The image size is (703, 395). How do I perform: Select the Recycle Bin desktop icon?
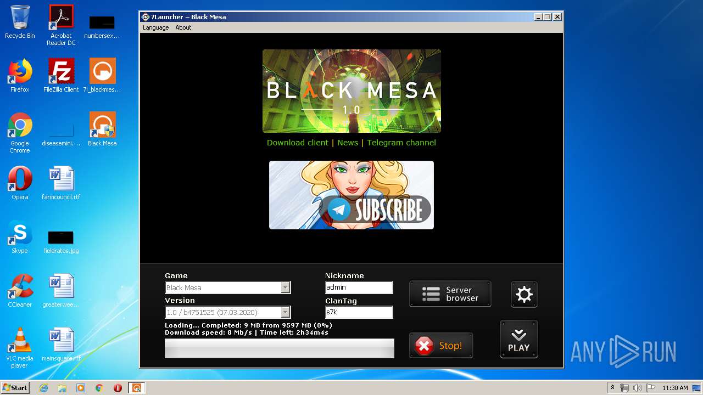pyautogui.click(x=20, y=22)
